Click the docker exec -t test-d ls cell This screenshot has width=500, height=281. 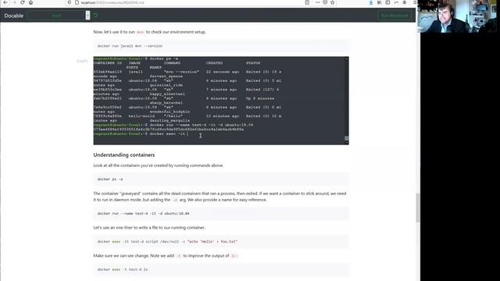[x=221, y=269]
